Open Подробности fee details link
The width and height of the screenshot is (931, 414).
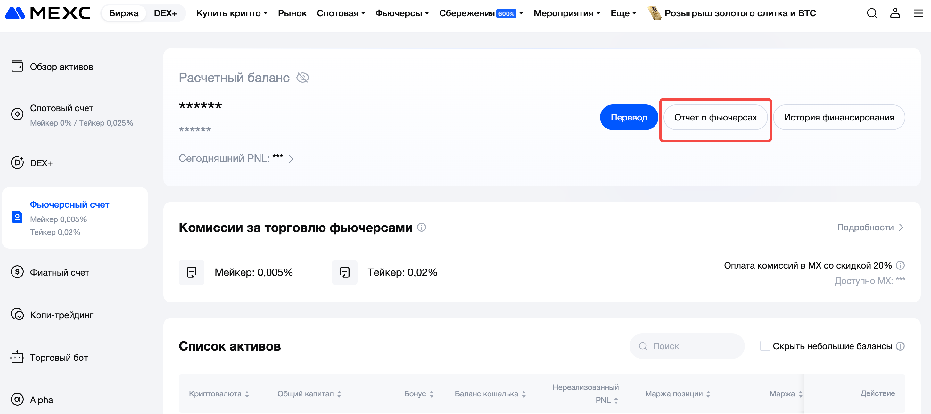870,227
